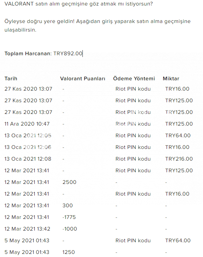The image size is (203, 257).
Task: Select the -1775 points entry
Action: click(x=69, y=217)
